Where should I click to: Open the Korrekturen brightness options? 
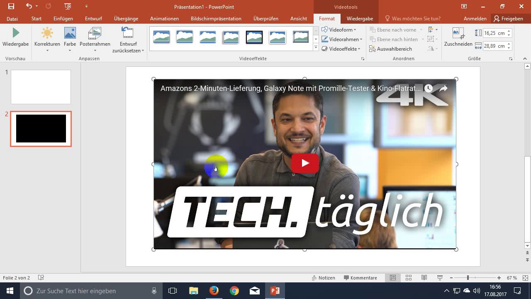tap(47, 39)
